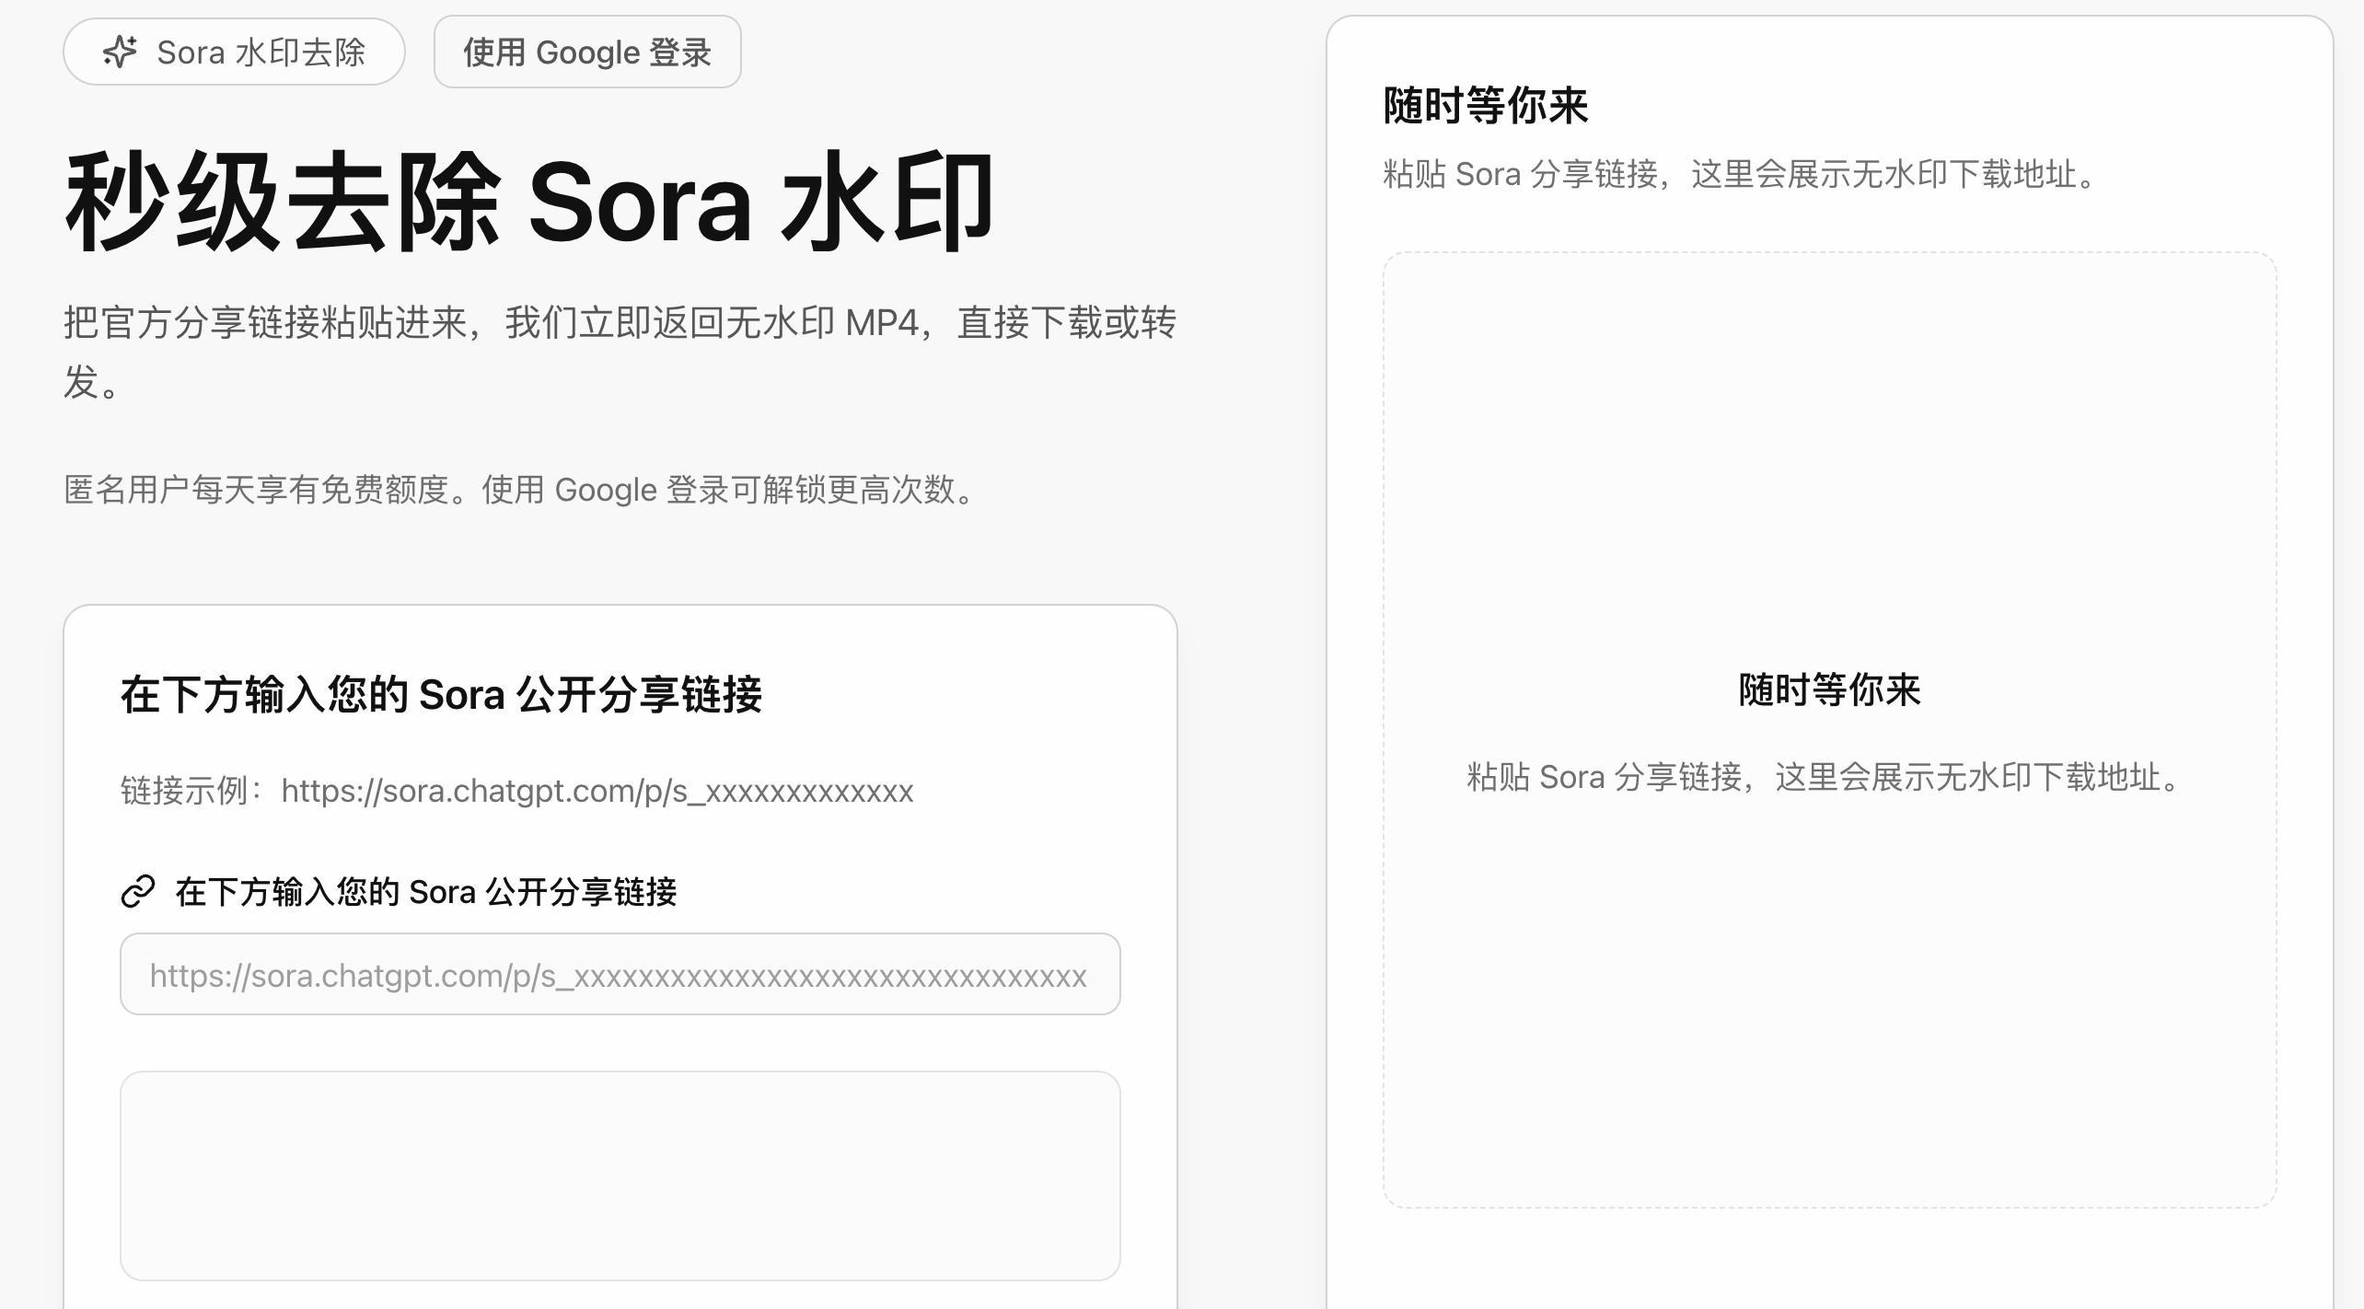This screenshot has width=2364, height=1309.
Task: Click the anonymous user free quota notice
Action: click(x=521, y=490)
